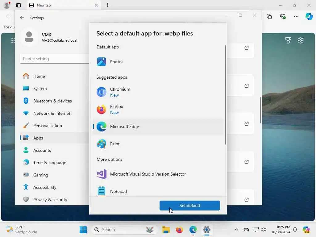Open the clock showing 8:25 PM
The width and height of the screenshot is (316, 237).
tap(281, 230)
